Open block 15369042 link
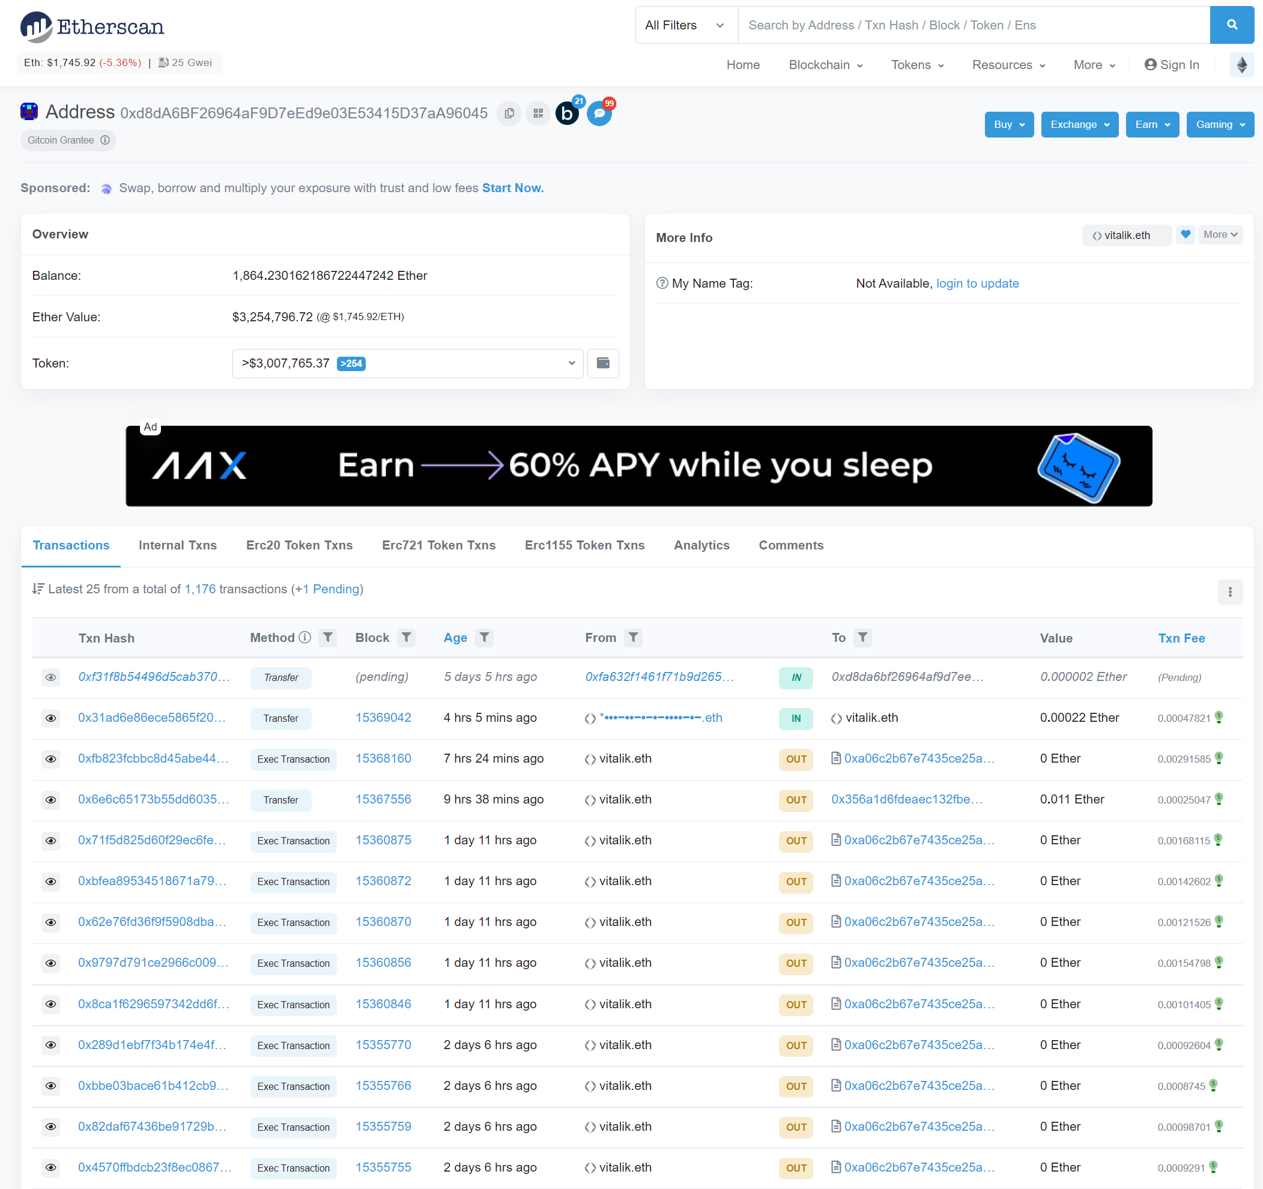The width and height of the screenshot is (1263, 1189). coord(383,717)
